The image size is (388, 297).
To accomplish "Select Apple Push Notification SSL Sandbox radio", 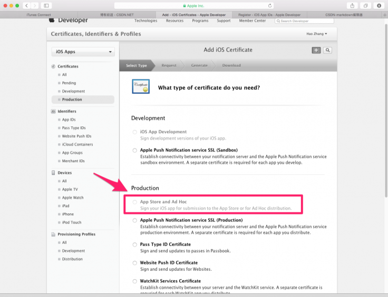I will coord(134,150).
